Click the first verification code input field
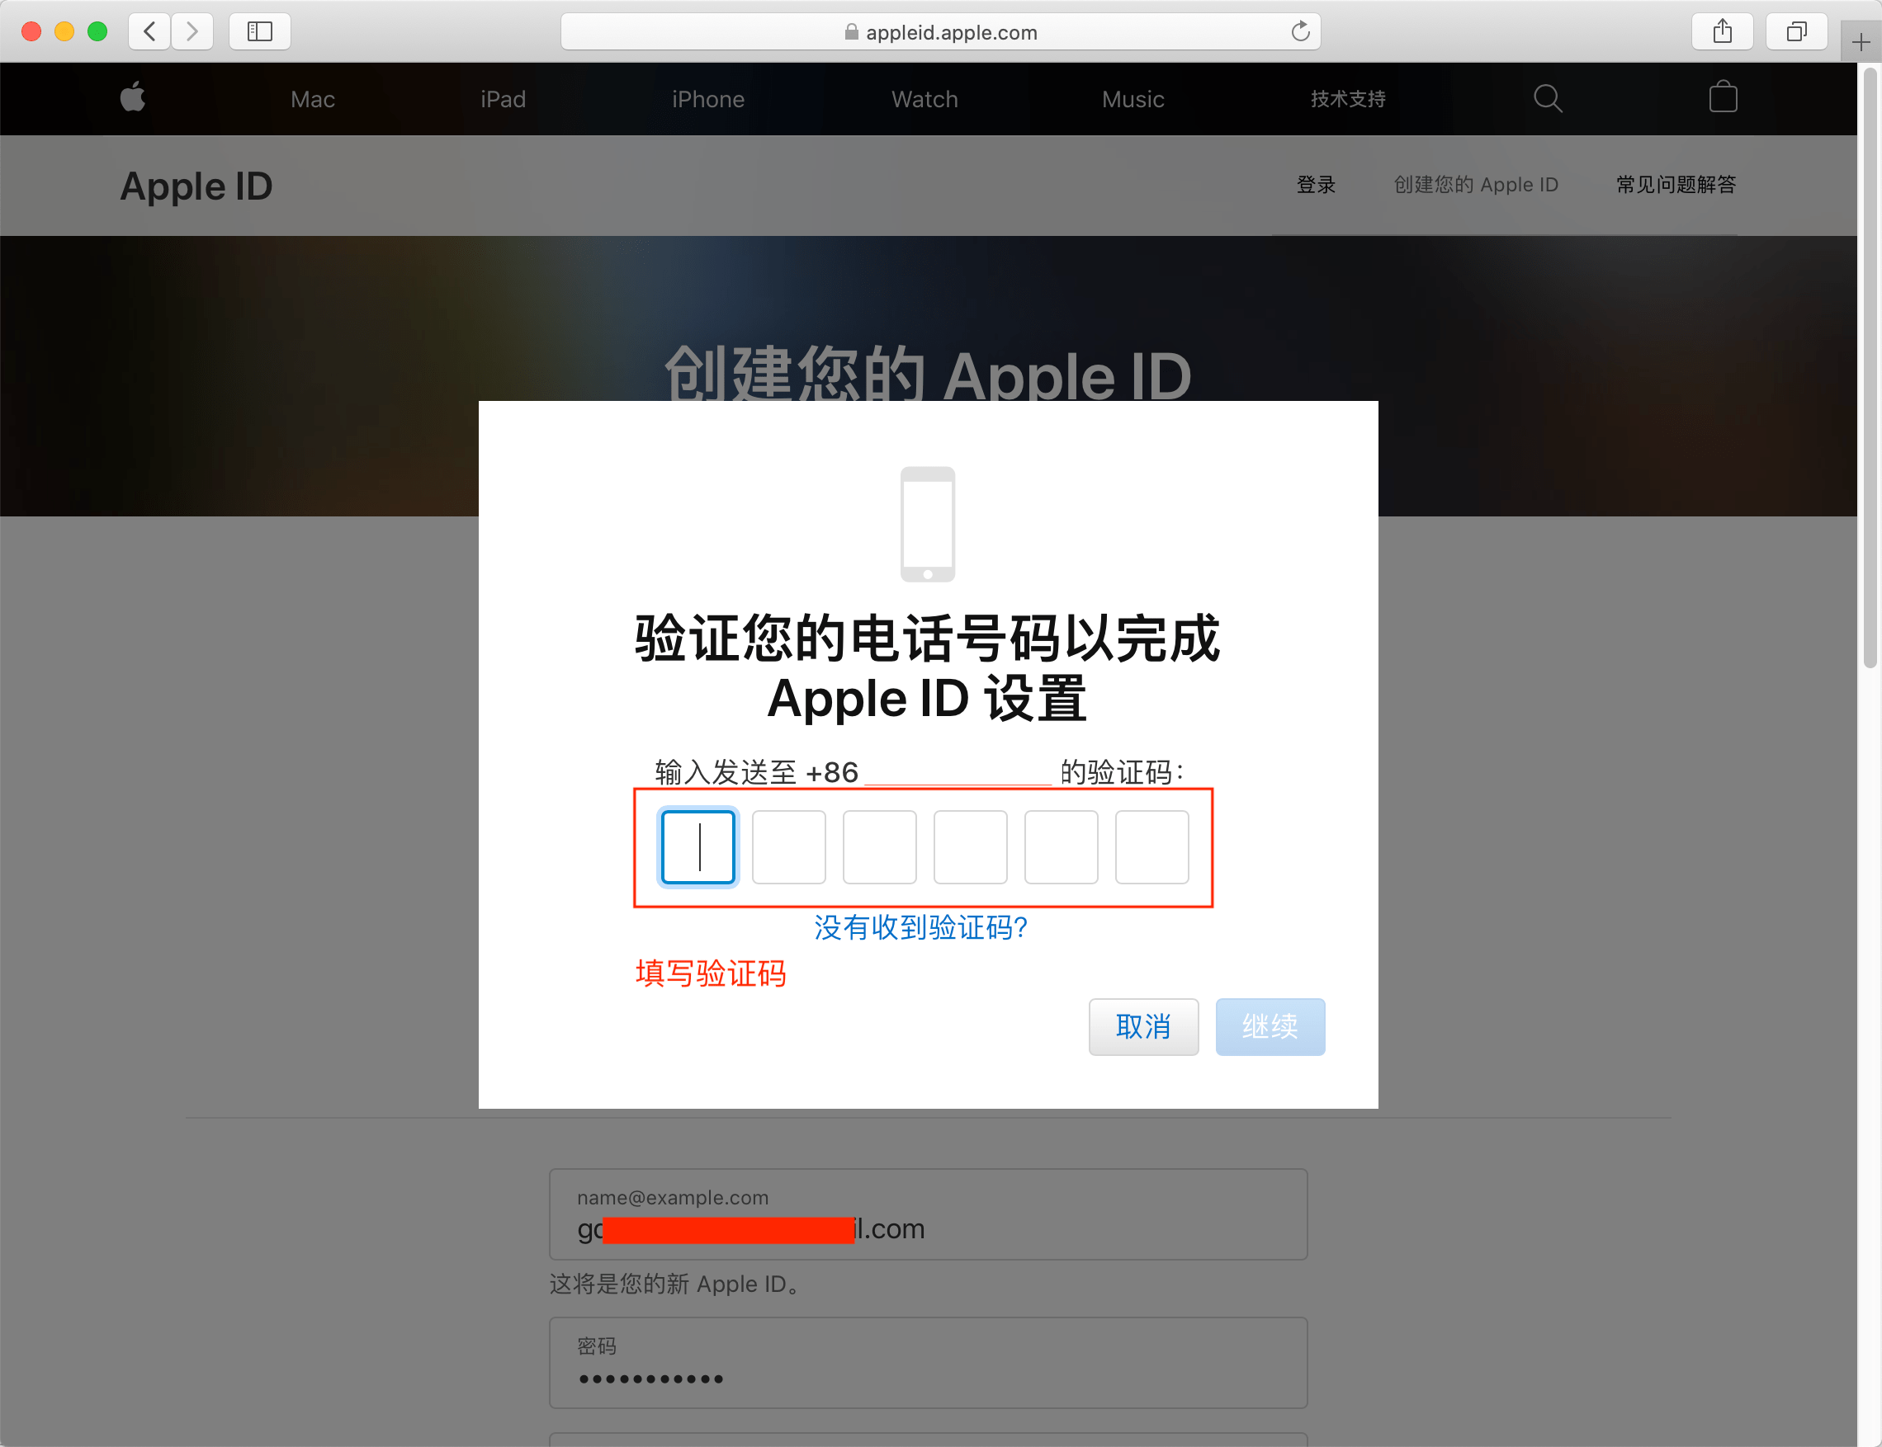This screenshot has width=1882, height=1447. tap(697, 845)
